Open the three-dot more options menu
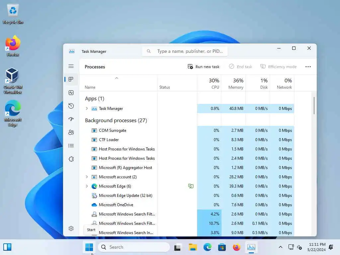The width and height of the screenshot is (340, 255). pos(308,66)
